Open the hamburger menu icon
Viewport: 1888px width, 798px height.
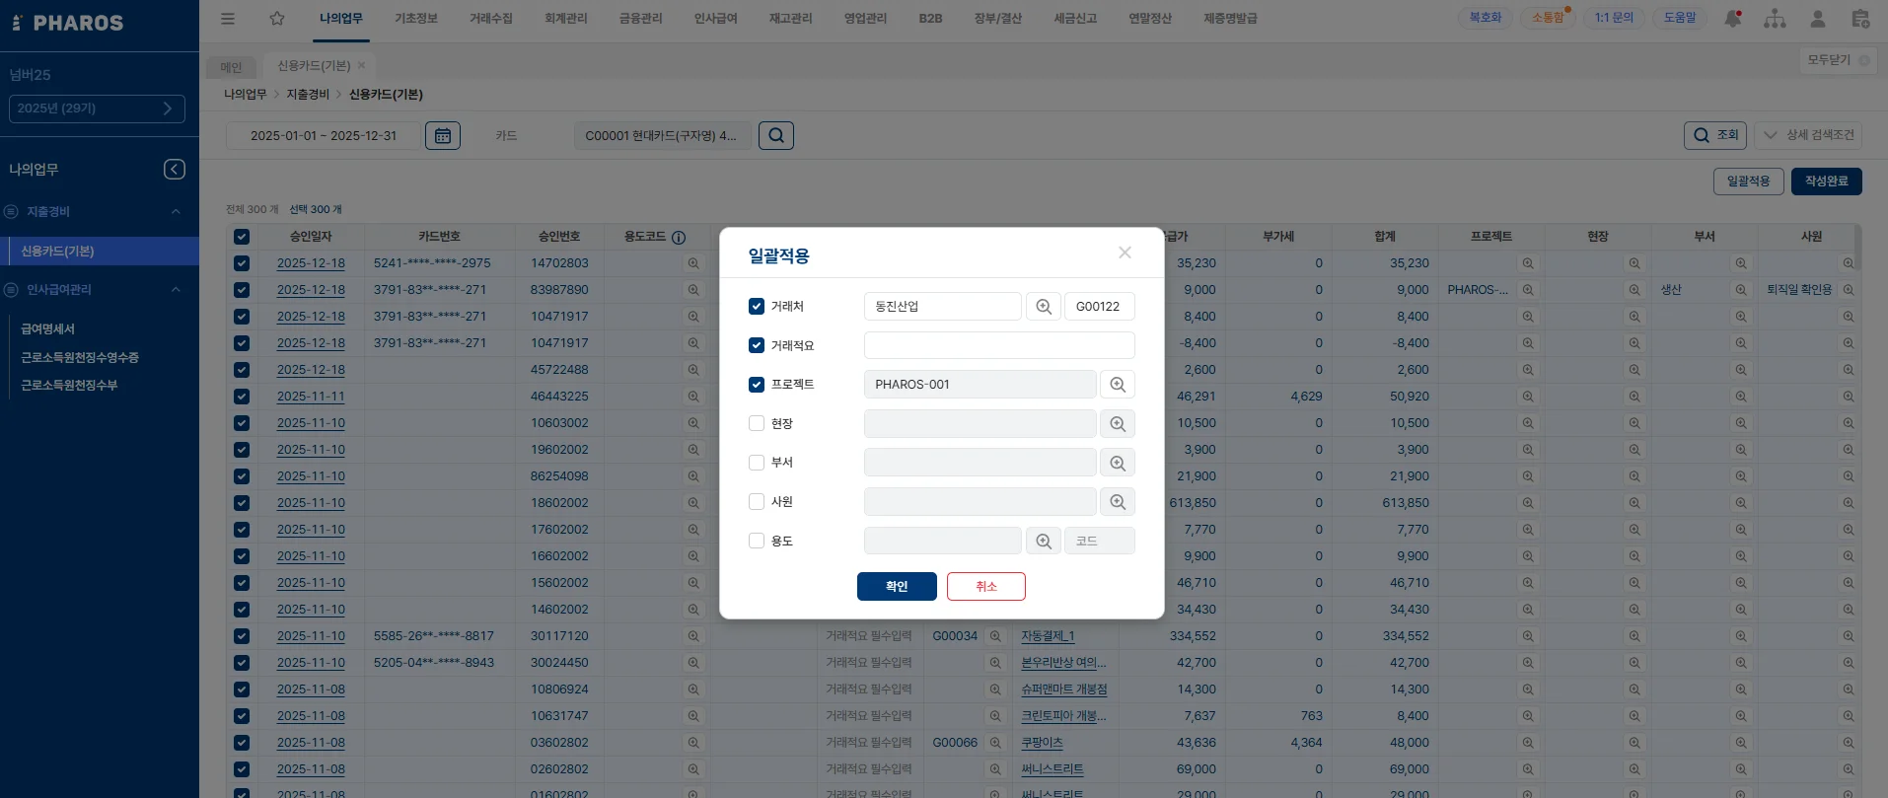coord(228,19)
